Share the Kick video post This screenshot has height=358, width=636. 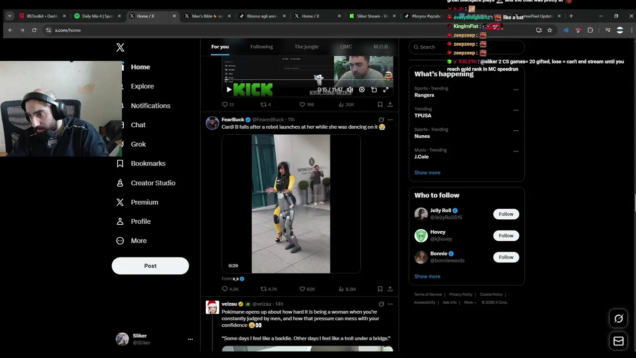[390, 104]
